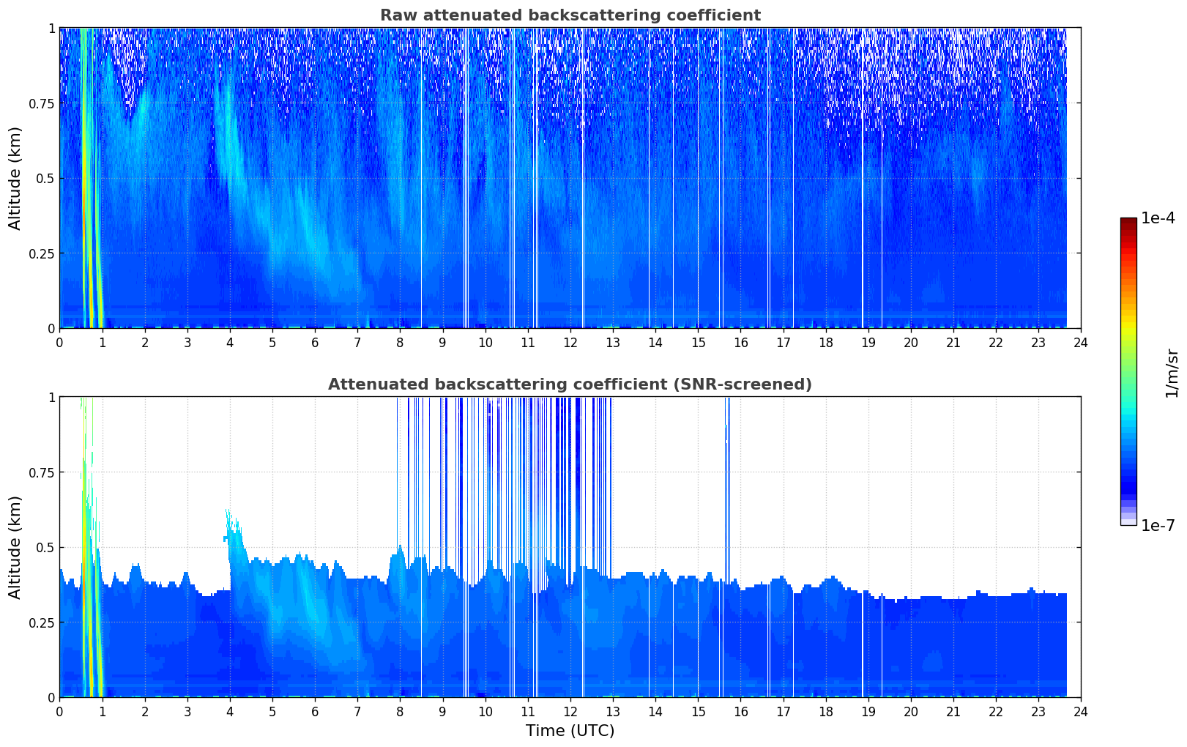This screenshot has height=747, width=1187.
Task: Click the "Attenuated backscattering coefficient (SNR-screened)" title
Action: (x=570, y=384)
